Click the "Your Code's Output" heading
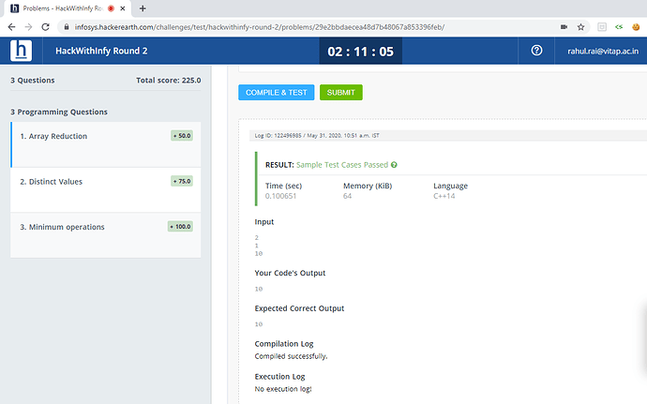The image size is (647, 404). click(x=290, y=273)
